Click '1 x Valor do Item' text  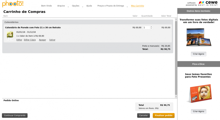pos(30,36)
